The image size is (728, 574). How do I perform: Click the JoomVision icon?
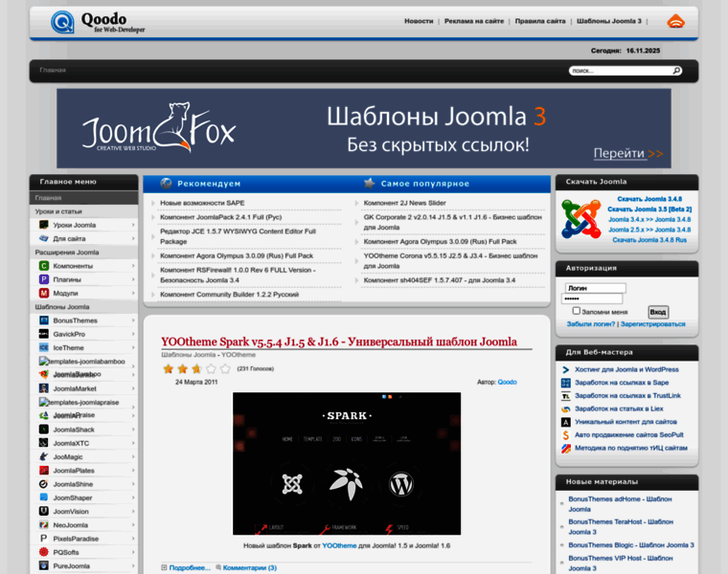(44, 511)
